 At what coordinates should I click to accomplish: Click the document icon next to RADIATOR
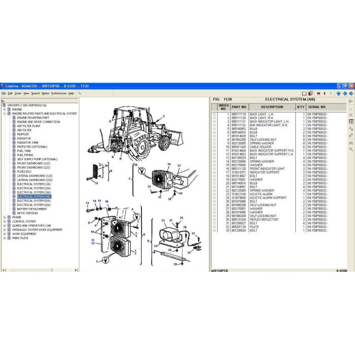(x=14, y=138)
